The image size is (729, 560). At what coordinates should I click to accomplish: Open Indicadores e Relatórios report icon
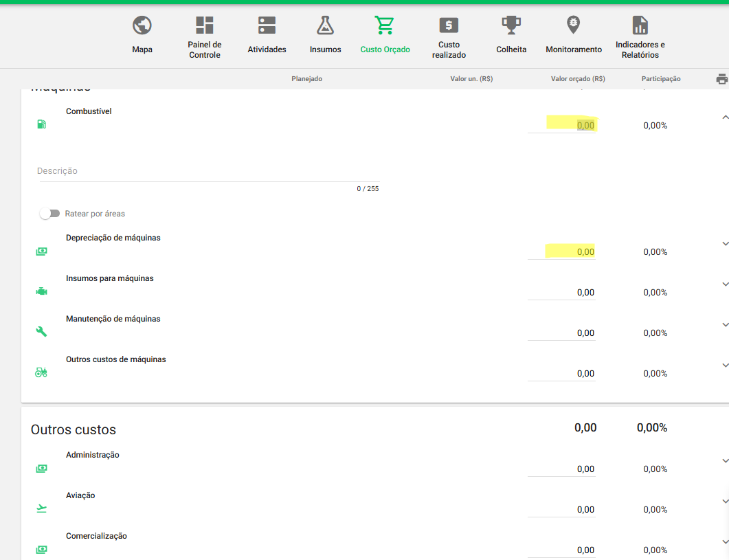click(x=640, y=26)
